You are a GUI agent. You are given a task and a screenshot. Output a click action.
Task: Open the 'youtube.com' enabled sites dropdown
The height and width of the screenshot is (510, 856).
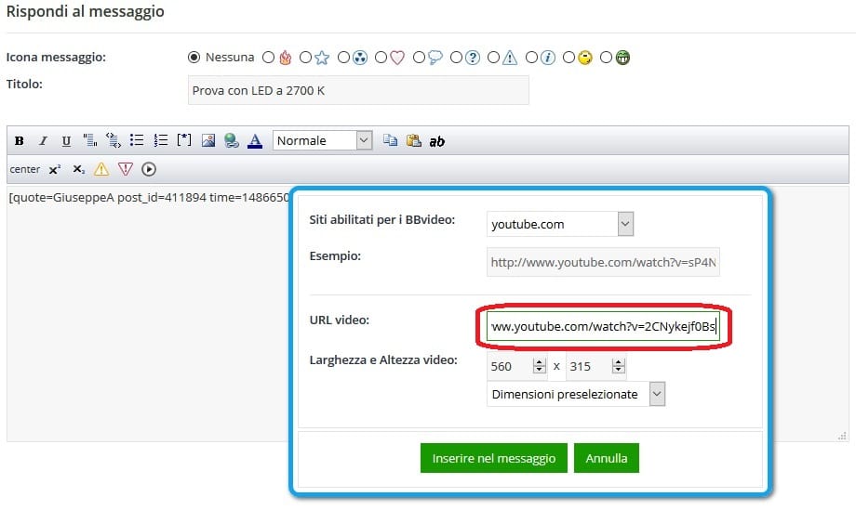click(x=560, y=224)
